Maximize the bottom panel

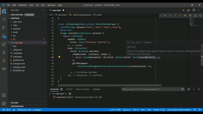tap(194, 89)
